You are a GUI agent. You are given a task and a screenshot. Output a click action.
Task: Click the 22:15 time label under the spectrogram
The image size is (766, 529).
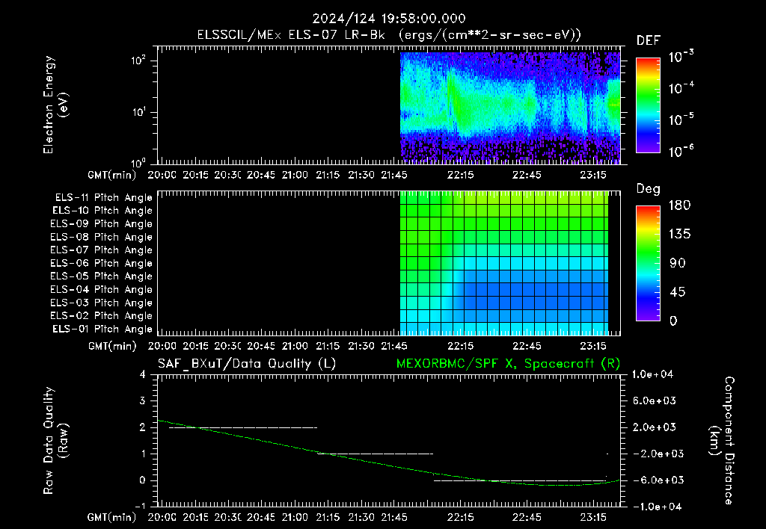pos(460,175)
